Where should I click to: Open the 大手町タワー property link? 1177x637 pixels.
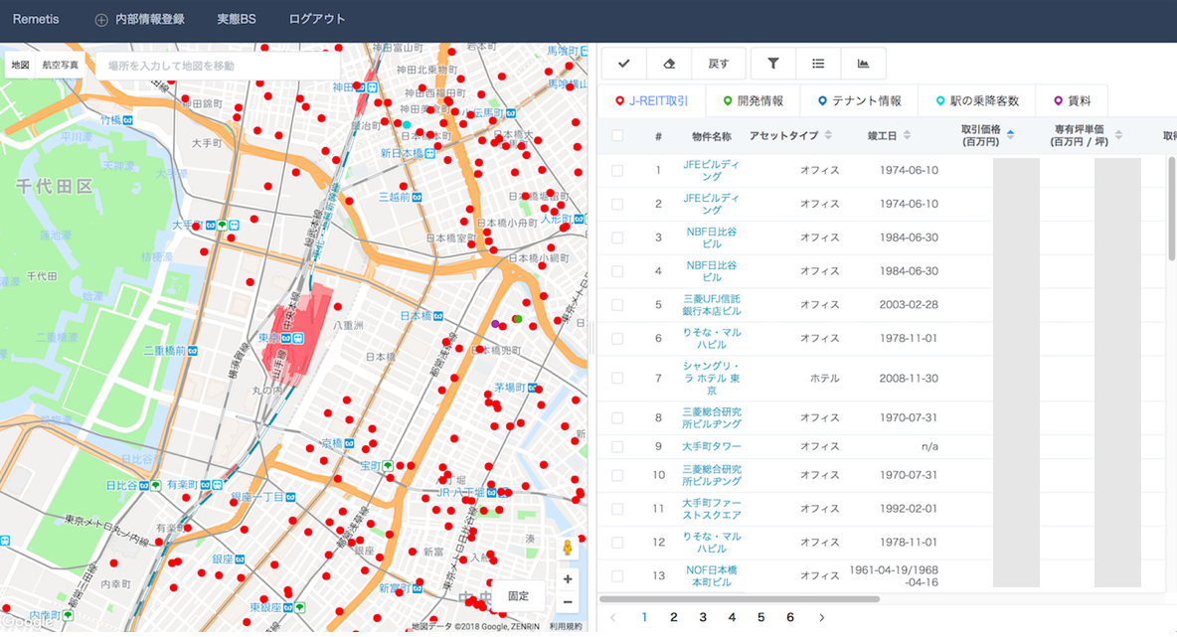(711, 446)
